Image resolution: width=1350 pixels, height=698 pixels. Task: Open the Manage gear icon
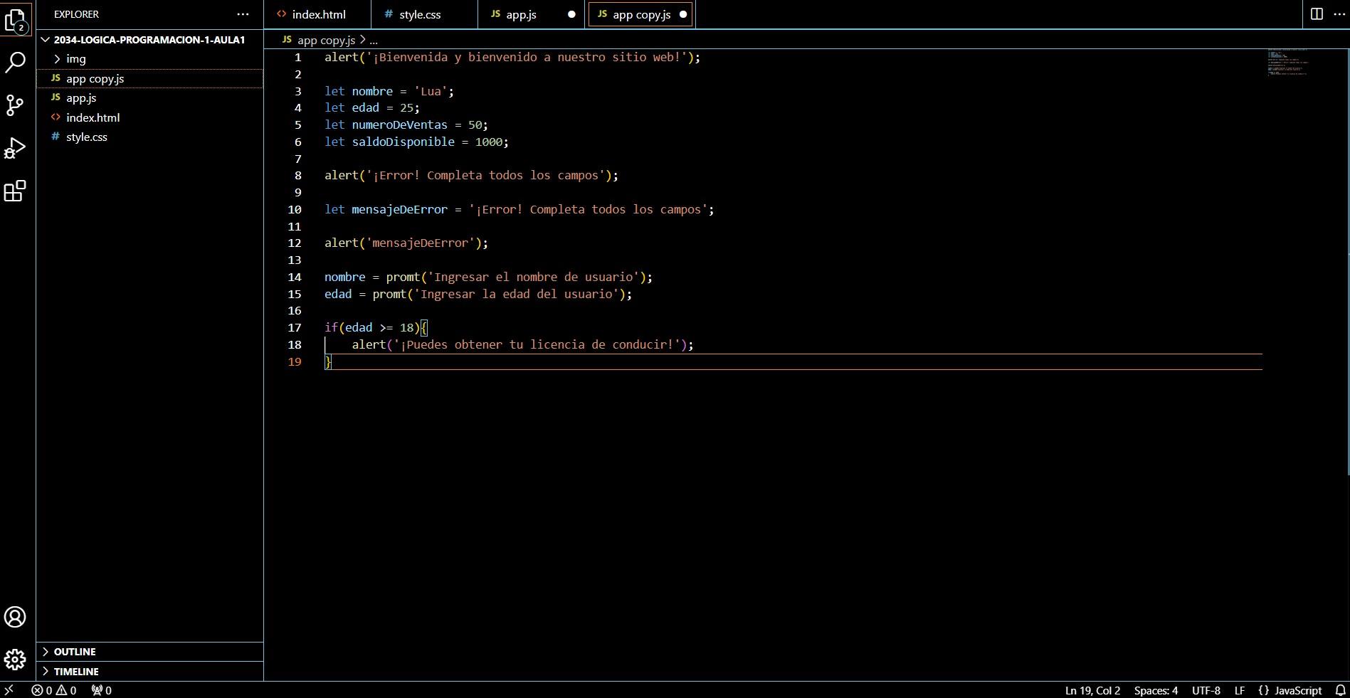tap(16, 660)
